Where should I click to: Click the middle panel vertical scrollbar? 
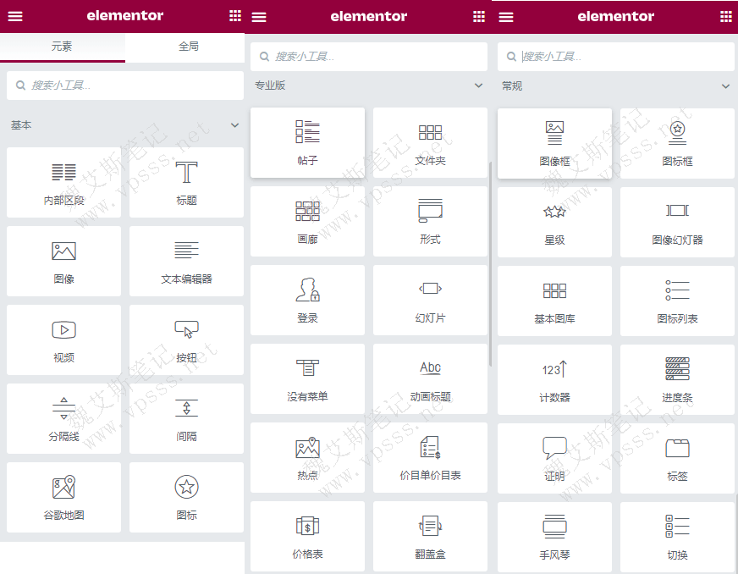click(490, 263)
